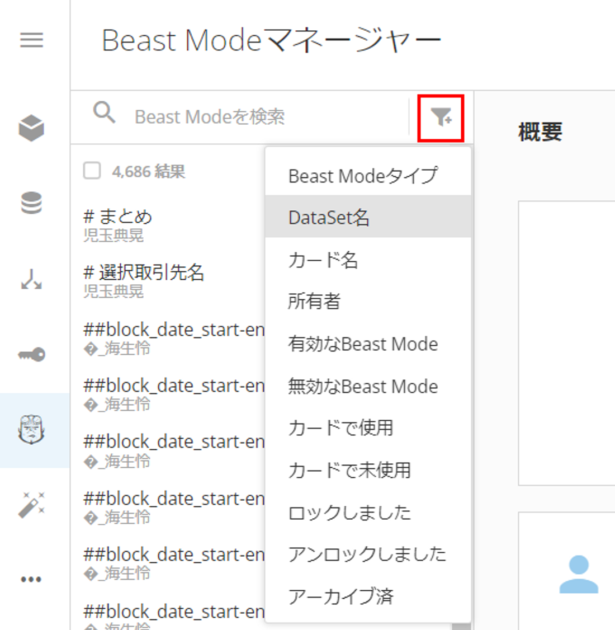Choose カード名 filter option
The width and height of the screenshot is (615, 630).
point(368,259)
